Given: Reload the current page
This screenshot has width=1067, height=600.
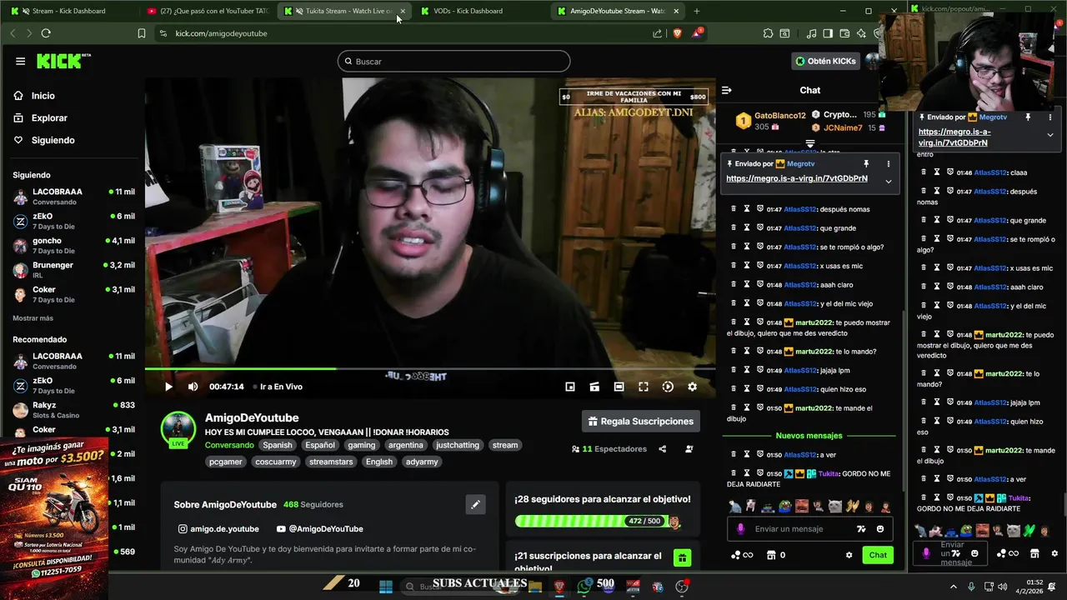Looking at the screenshot, I should pyautogui.click(x=46, y=33).
